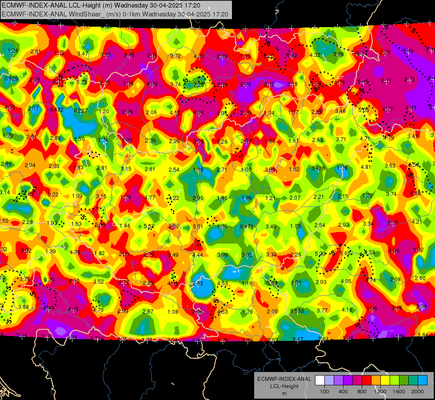Select the red legend swatch
Screen dimensions: 435x400
(367, 380)
